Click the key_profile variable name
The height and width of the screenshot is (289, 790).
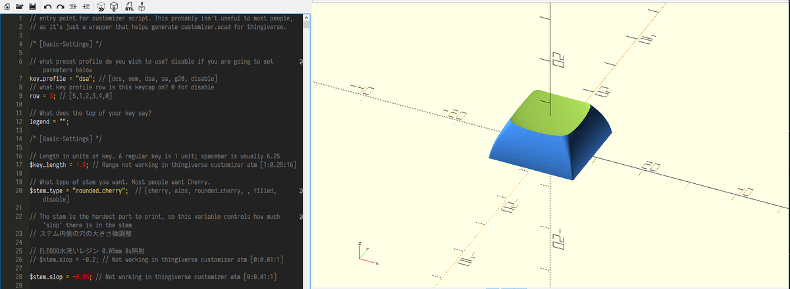pos(49,79)
